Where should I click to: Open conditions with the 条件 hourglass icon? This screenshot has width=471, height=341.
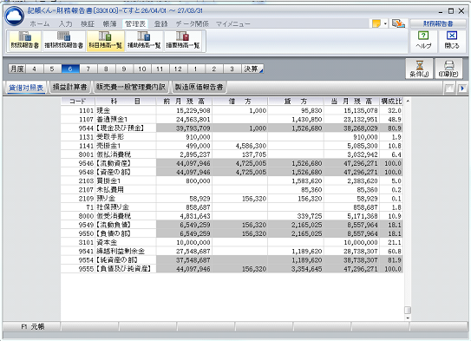click(x=419, y=69)
